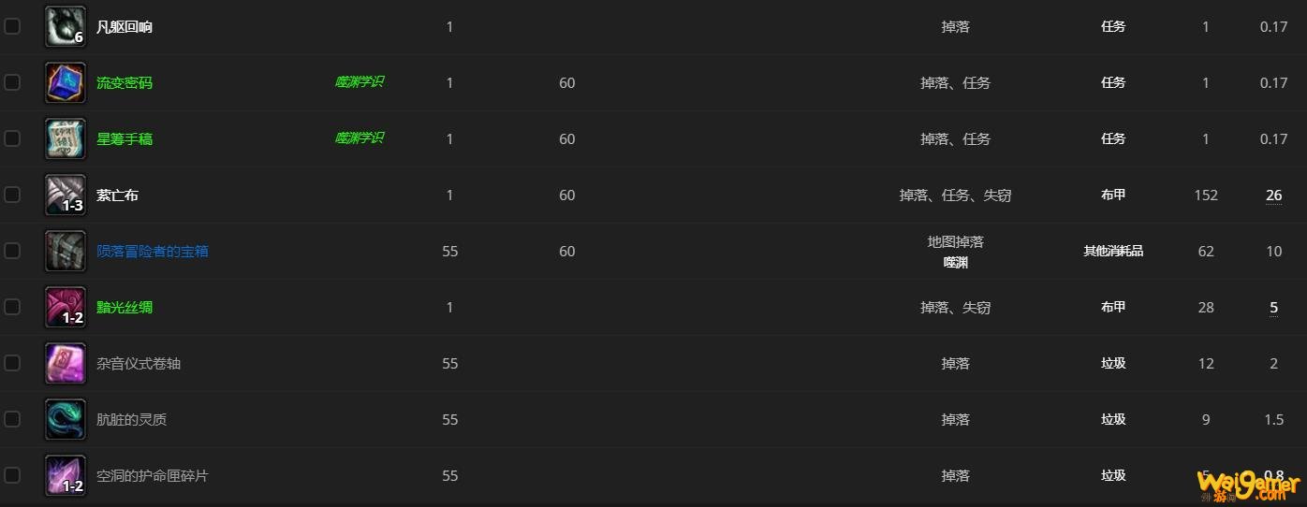Click the 杂音仪式卷轴 scroll icon
The image size is (1307, 507).
(x=66, y=363)
